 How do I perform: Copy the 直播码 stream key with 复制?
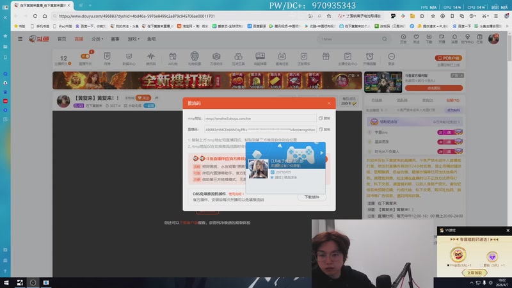(324, 129)
